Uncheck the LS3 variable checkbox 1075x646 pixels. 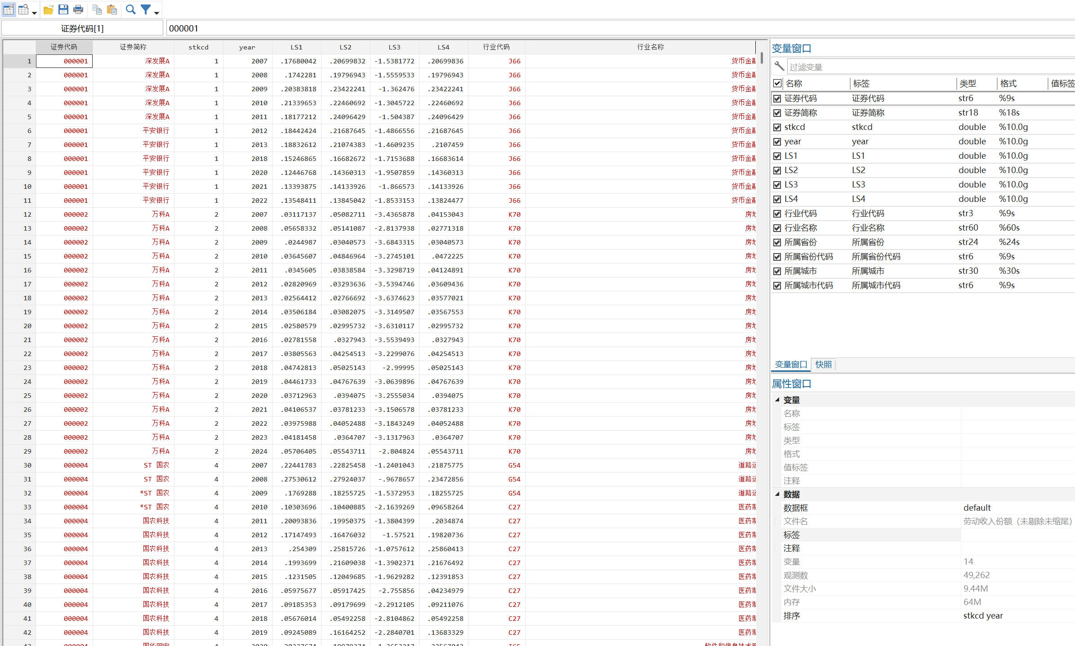tap(777, 185)
